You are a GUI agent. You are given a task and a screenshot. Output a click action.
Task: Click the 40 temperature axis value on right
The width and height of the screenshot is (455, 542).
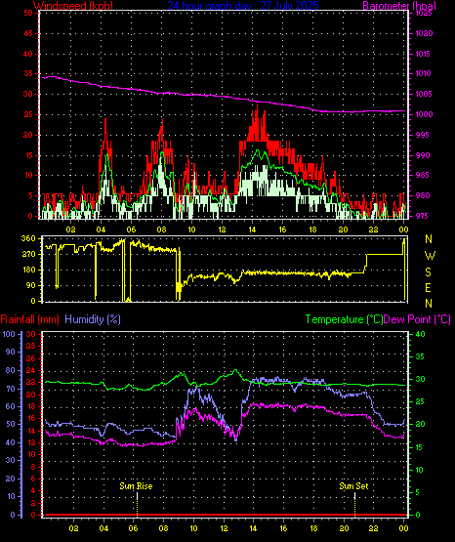pos(420,334)
